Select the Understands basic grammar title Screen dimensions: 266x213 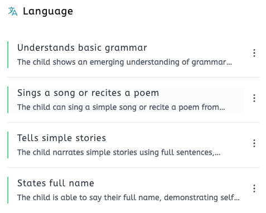click(x=82, y=48)
